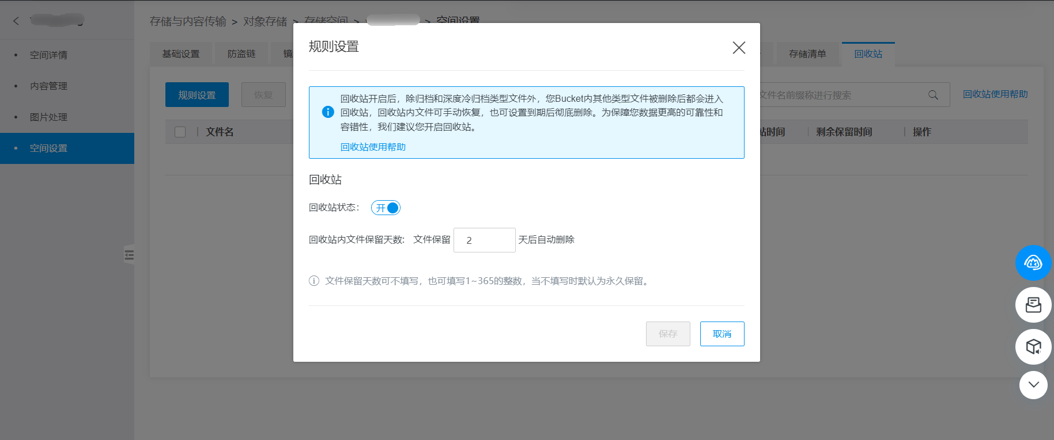1054x440 pixels.
Task: Click the 剩余保留时间 column header
Action: 844,132
